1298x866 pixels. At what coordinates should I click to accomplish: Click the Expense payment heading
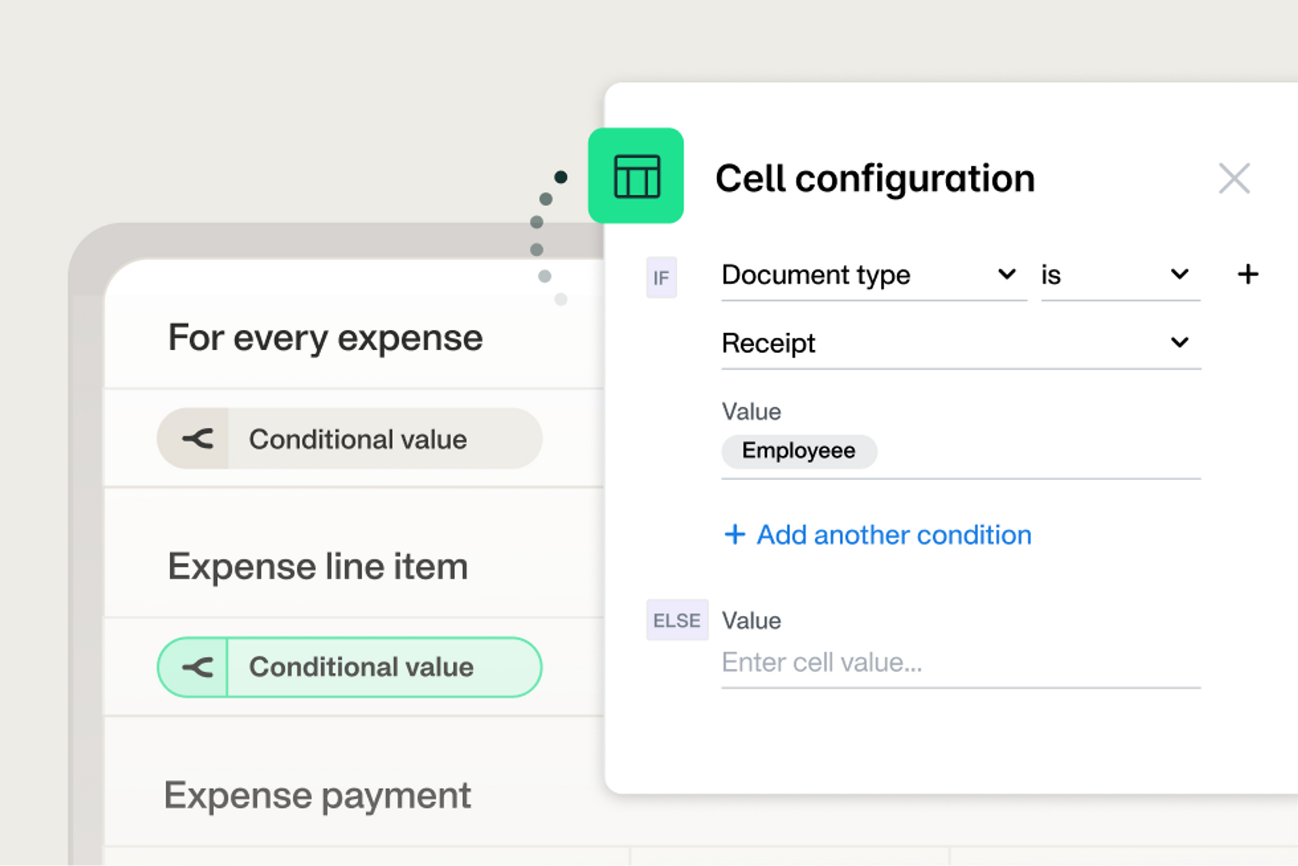[x=317, y=796]
